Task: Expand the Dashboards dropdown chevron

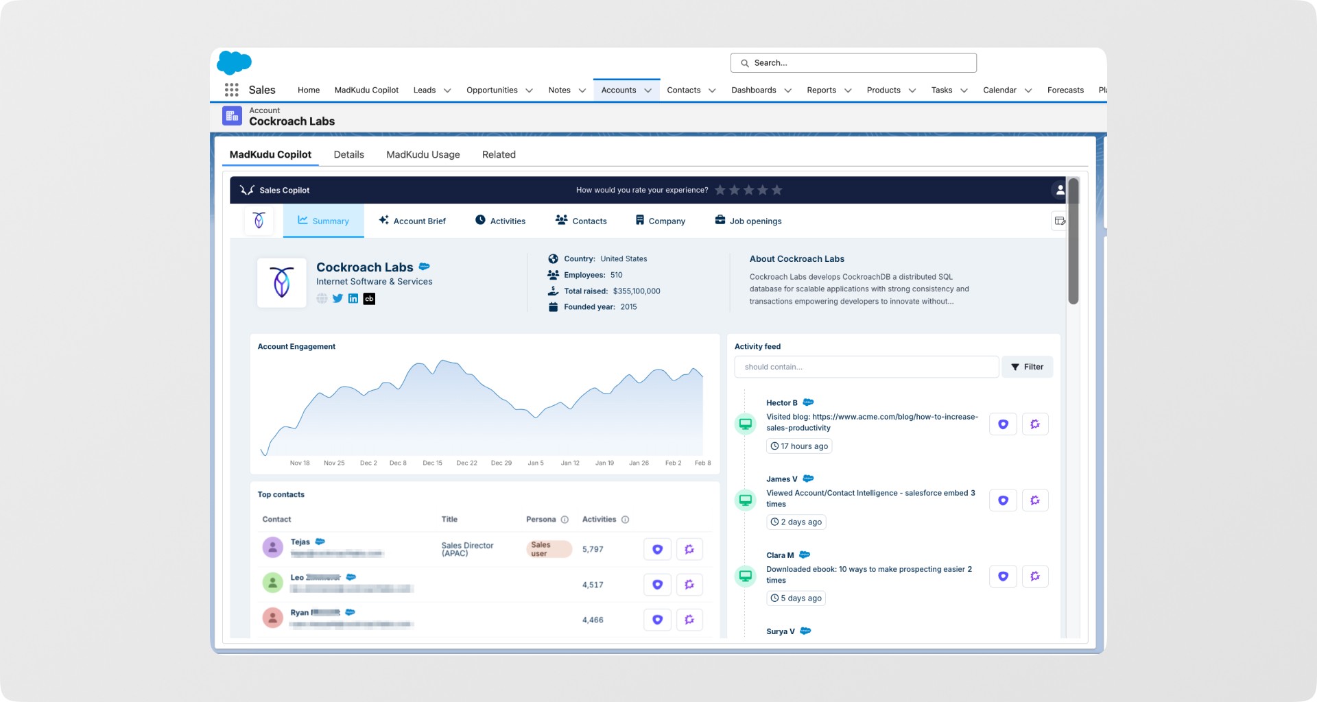Action: coord(787,90)
